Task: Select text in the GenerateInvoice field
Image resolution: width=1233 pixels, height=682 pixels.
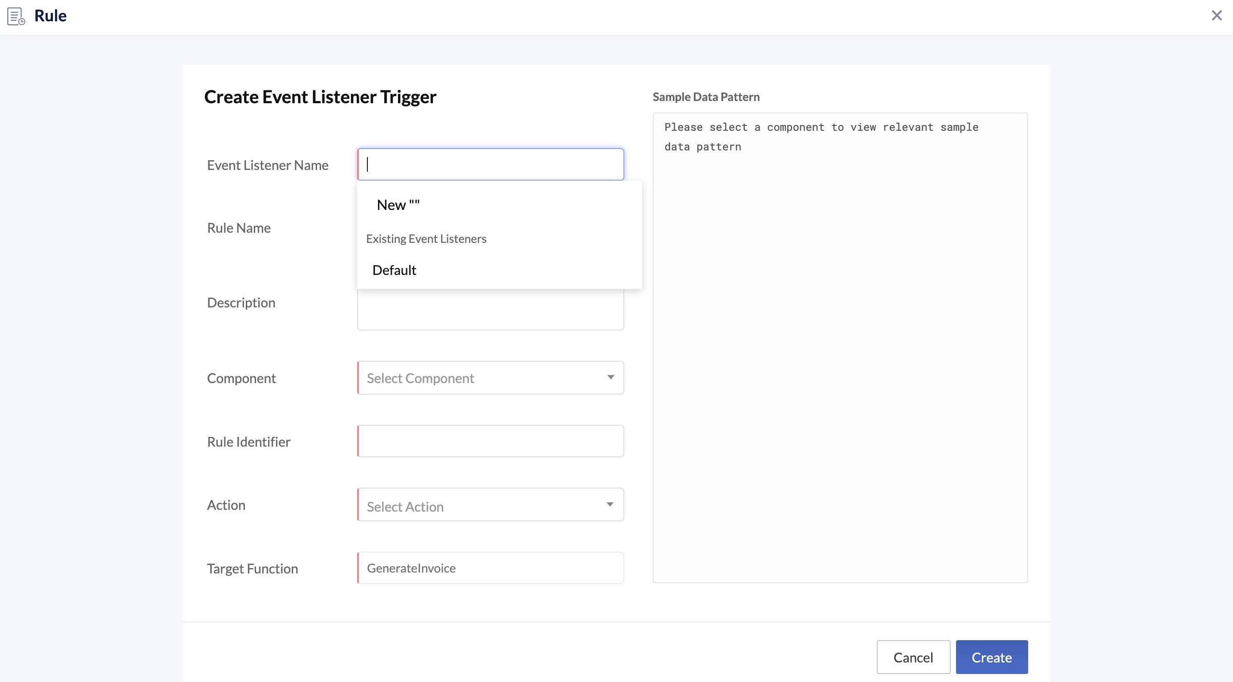Action: (x=411, y=568)
